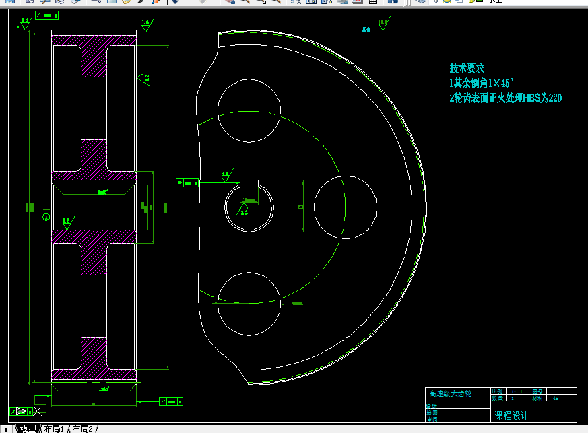Select the material value 45
Viewport: 588px width, 433px height.
[556, 398]
